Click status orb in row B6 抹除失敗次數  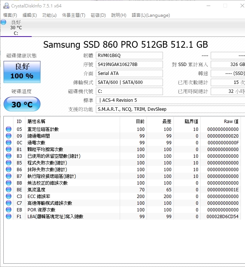9,169
